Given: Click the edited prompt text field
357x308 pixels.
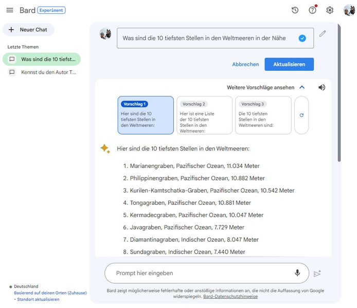Looking at the screenshot, I should 215,38.
